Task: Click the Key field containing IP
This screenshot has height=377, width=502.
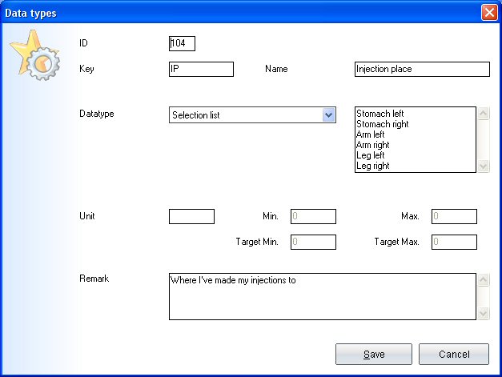Action: (x=201, y=70)
